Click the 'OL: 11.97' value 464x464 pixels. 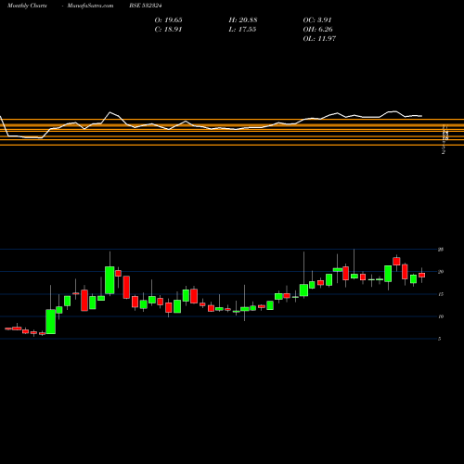click(x=319, y=39)
